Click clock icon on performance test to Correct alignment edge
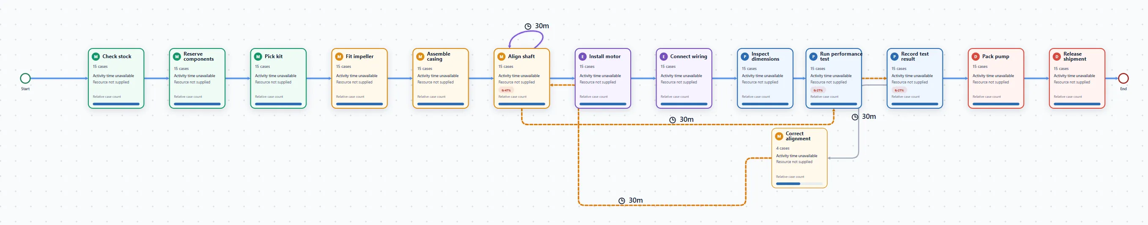 [x=855, y=117]
